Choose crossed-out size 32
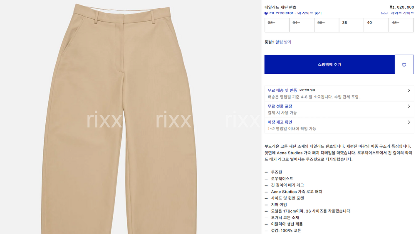 (277, 25)
